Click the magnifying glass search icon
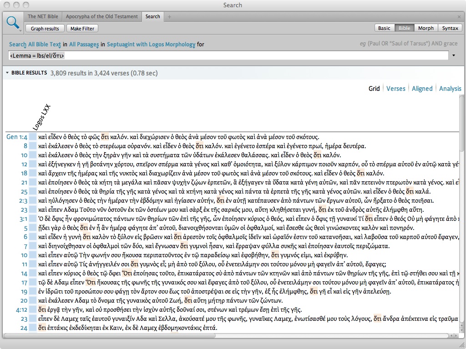 pos(12,22)
